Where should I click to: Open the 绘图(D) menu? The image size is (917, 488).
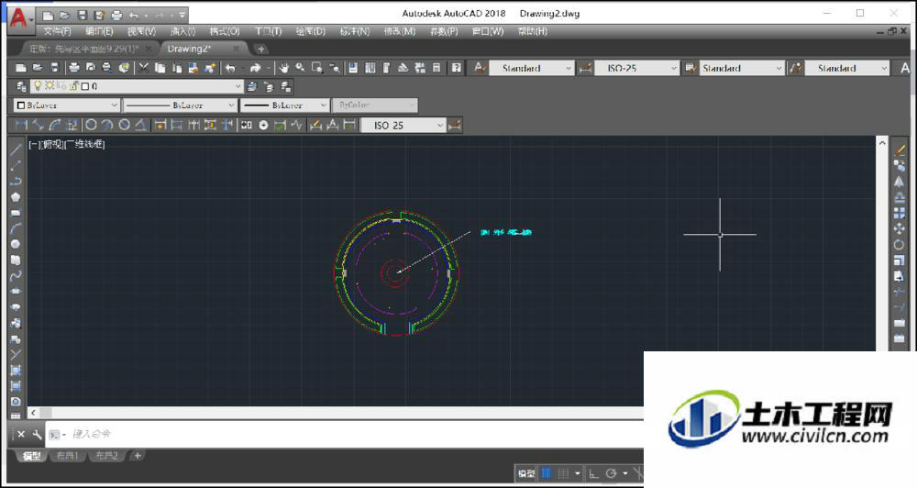coord(311,31)
